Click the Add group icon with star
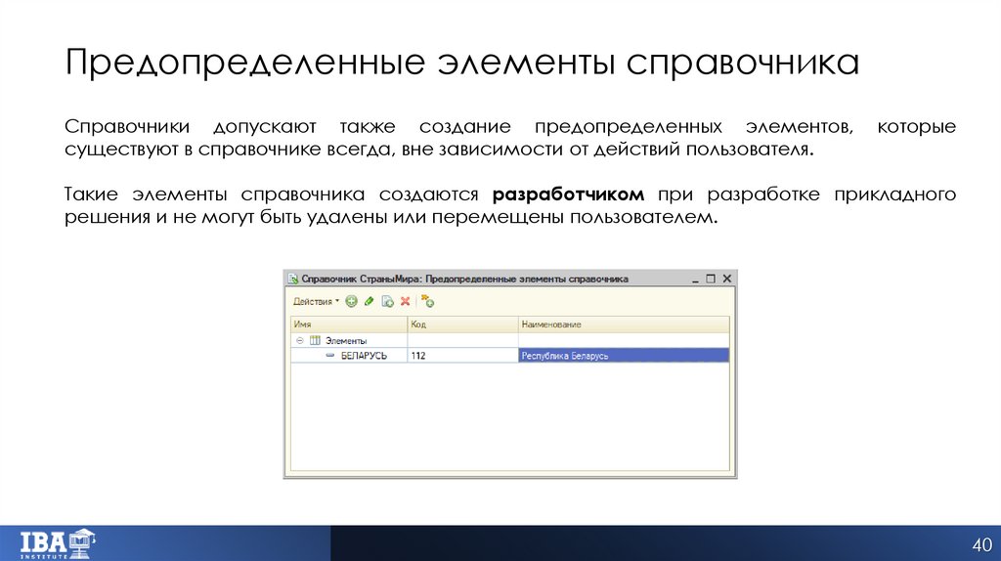 click(428, 301)
